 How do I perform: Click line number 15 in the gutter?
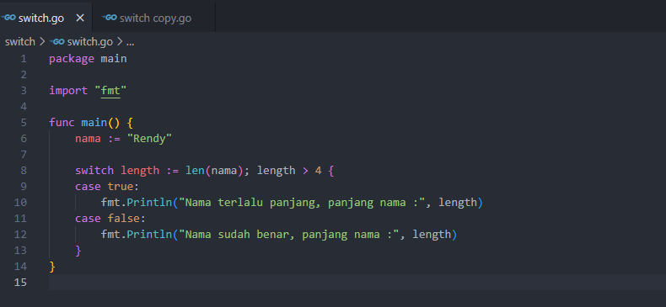point(20,282)
